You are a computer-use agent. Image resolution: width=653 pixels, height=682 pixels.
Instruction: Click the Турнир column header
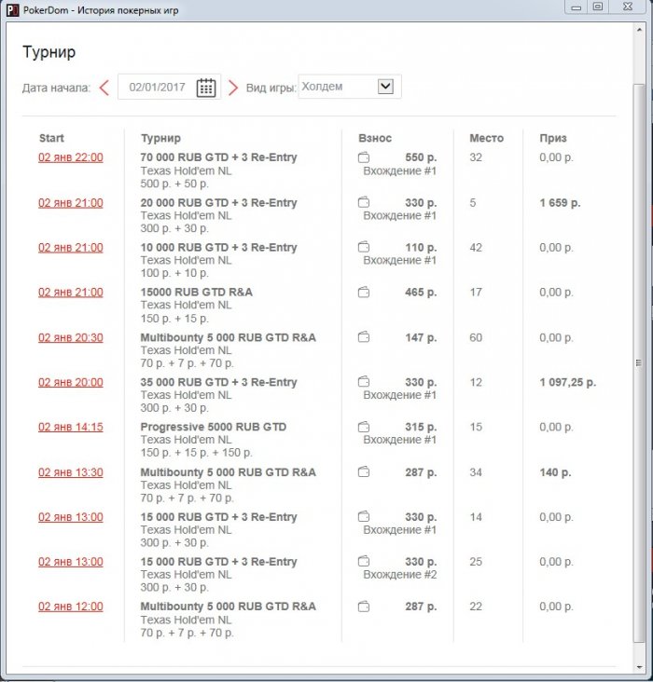160,138
